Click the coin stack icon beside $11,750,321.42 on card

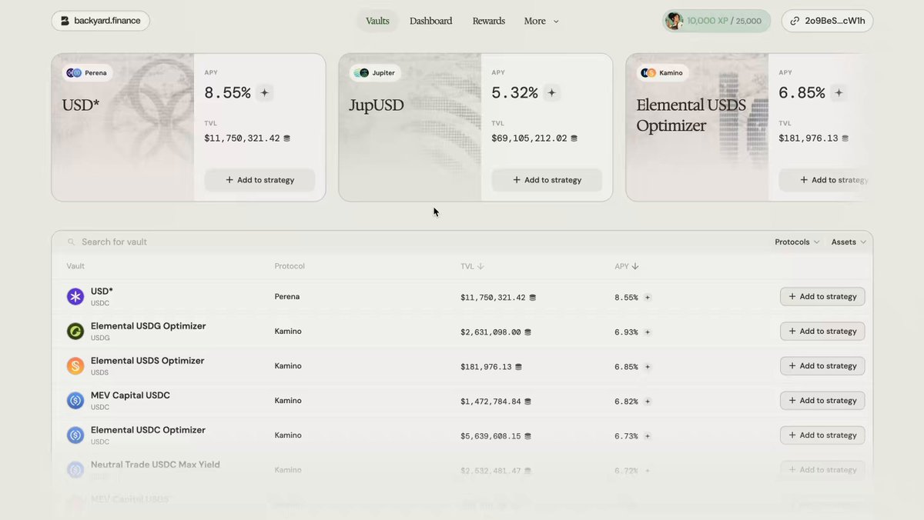click(286, 138)
